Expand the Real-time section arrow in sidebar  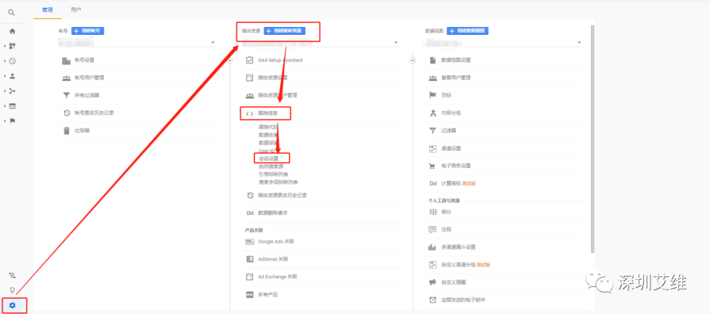[x=5, y=61]
